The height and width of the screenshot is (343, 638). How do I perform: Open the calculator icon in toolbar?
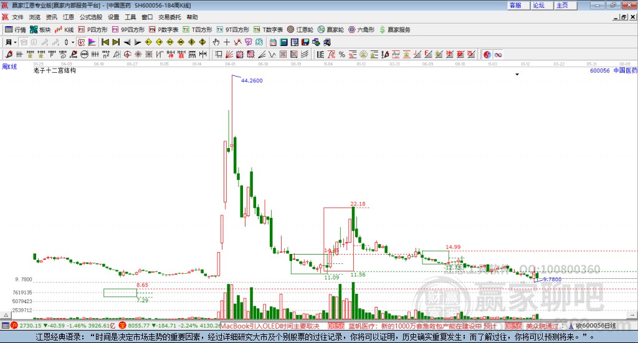[x=283, y=42]
